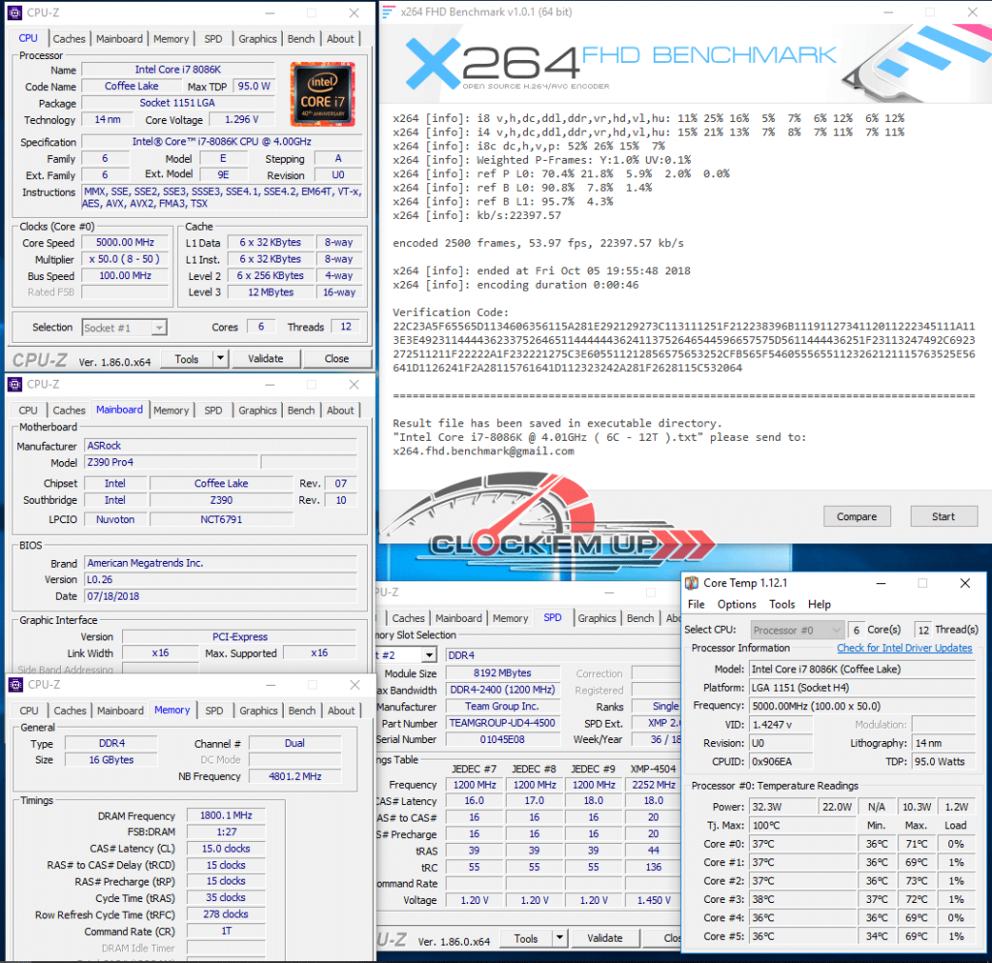
Task: Click the Memory tab in the Mainboard CPU-Z window
Action: pyautogui.click(x=170, y=410)
